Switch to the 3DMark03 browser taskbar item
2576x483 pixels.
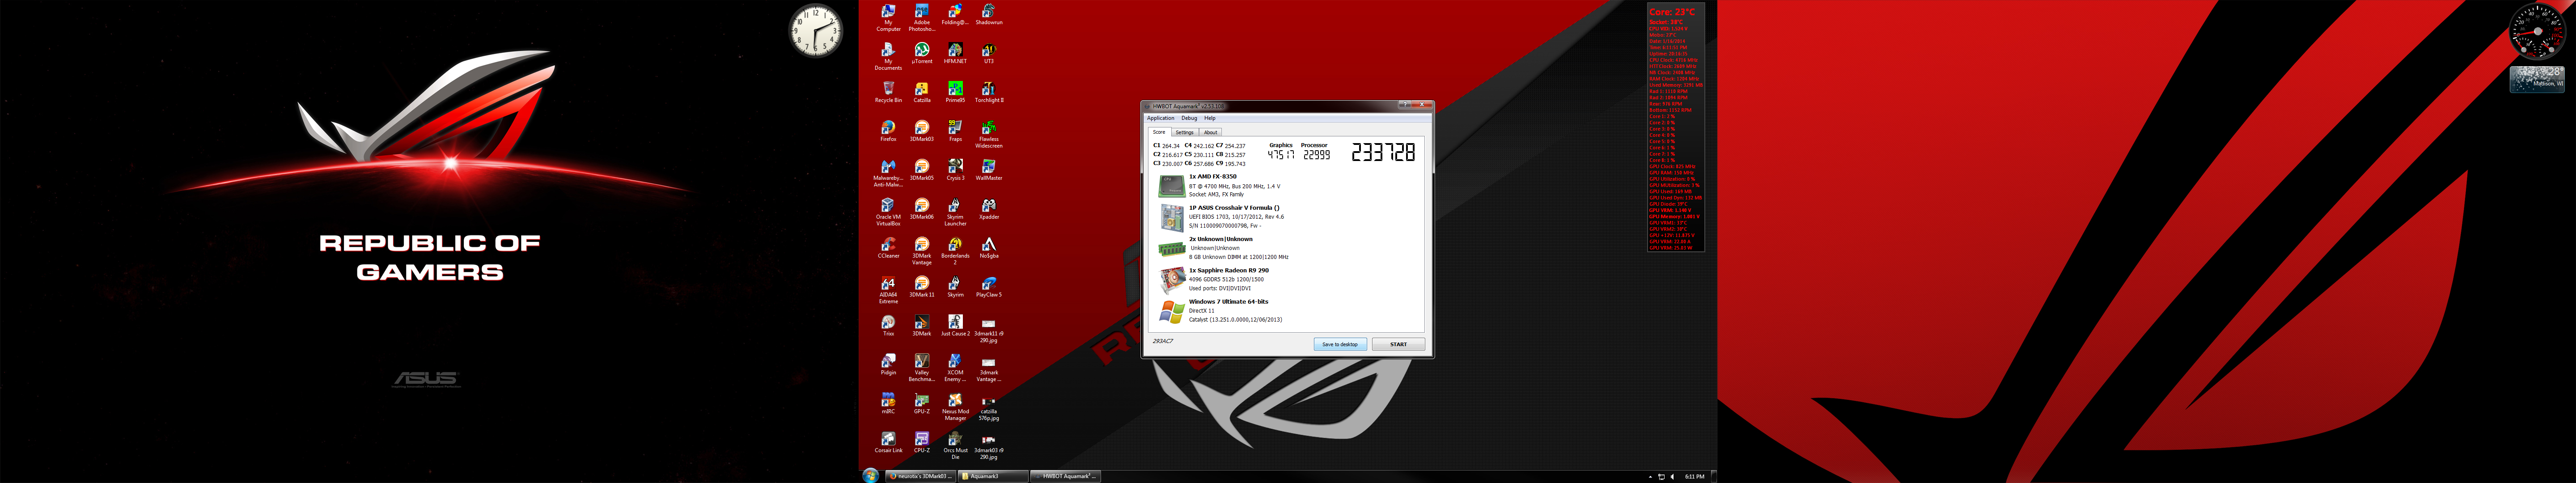click(920, 476)
